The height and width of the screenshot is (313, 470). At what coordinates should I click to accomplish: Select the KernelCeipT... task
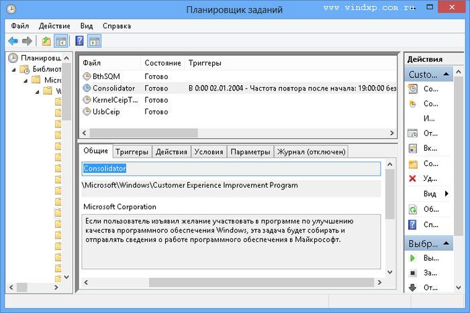pos(110,100)
